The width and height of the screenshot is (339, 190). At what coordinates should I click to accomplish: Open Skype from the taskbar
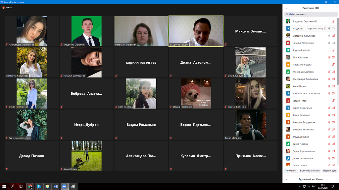tap(39, 186)
